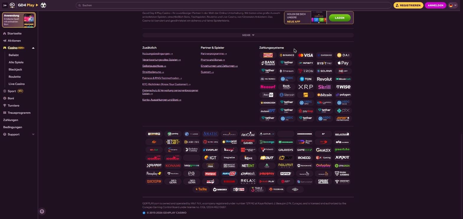The height and width of the screenshot is (219, 463).
Task: Open the Fairness & RNG-Testmethoden link
Action: [x=162, y=78]
